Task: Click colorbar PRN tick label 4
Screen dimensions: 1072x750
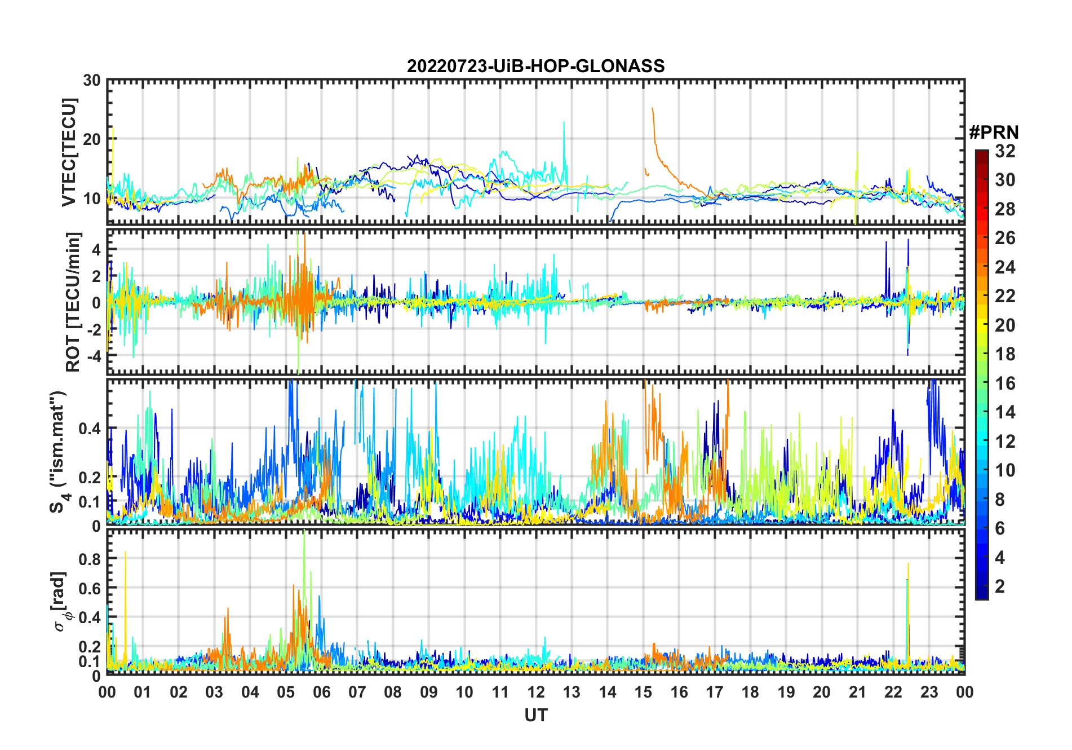Action: click(x=1000, y=557)
